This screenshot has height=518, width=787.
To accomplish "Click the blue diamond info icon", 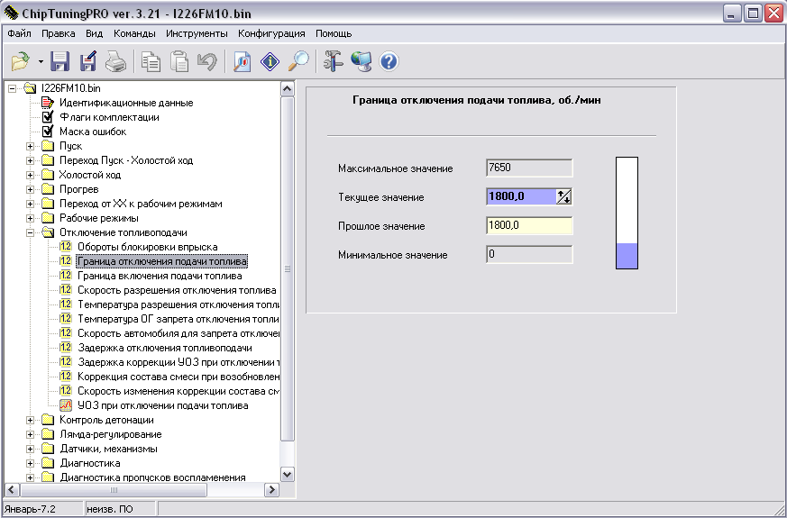I will 270,61.
